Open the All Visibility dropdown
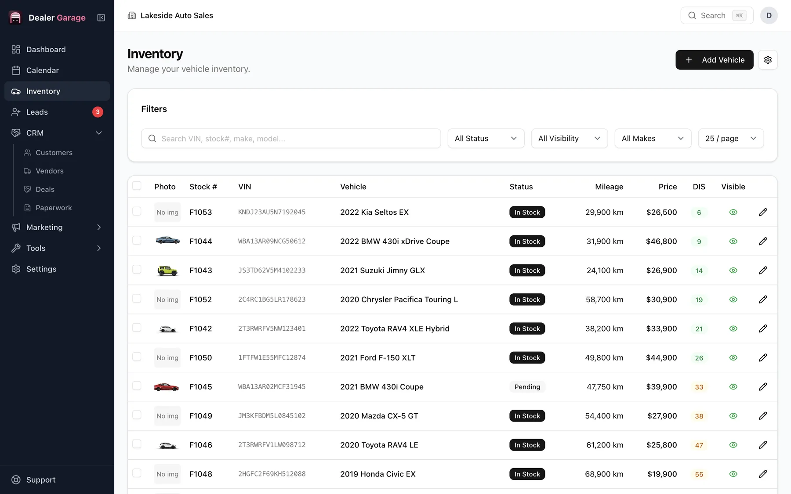The width and height of the screenshot is (791, 494). 570,138
